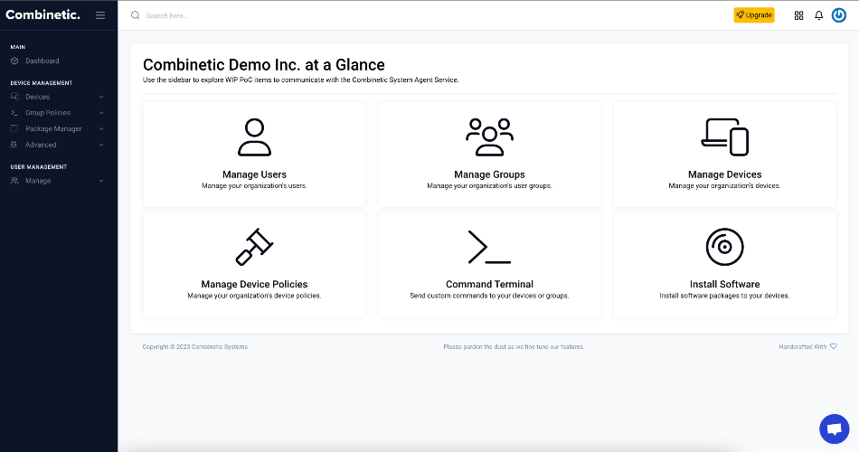Click the Combinetic logo

click(x=42, y=14)
